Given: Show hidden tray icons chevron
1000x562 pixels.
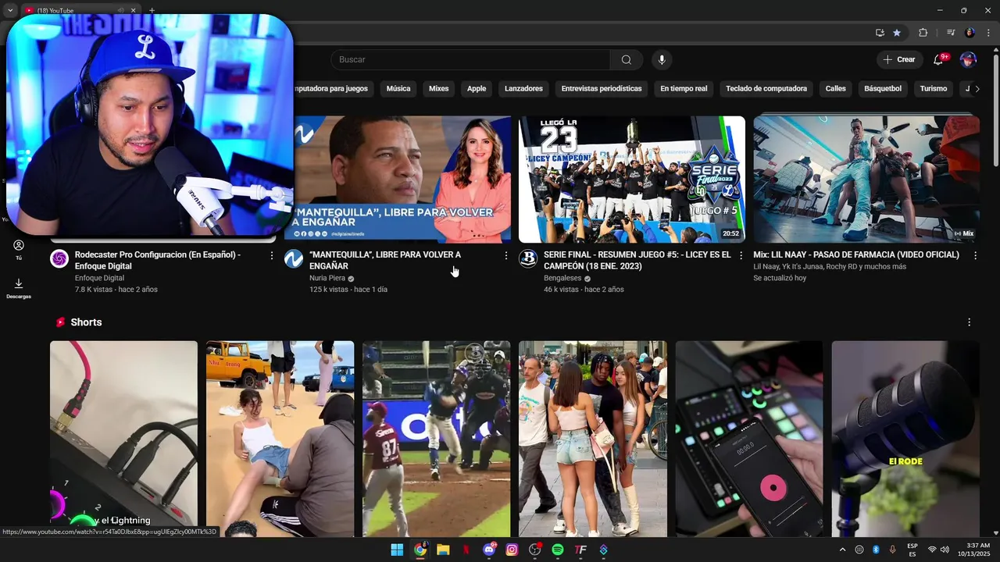Looking at the screenshot, I should coord(842,550).
